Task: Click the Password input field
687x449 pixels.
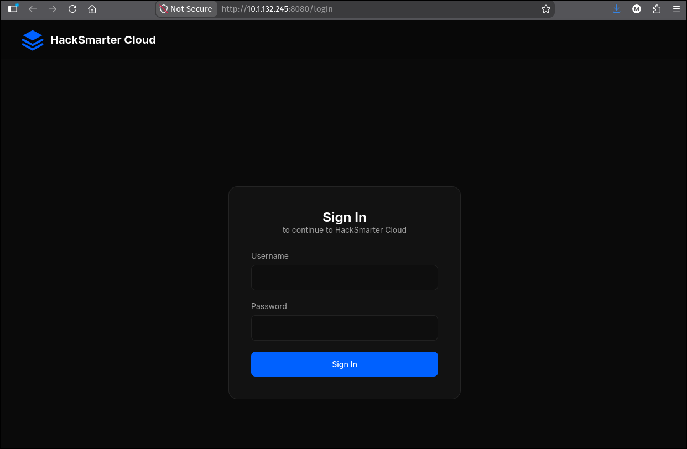Action: pos(345,328)
